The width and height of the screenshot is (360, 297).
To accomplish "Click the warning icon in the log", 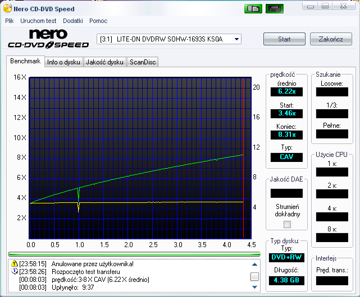I will [14, 263].
